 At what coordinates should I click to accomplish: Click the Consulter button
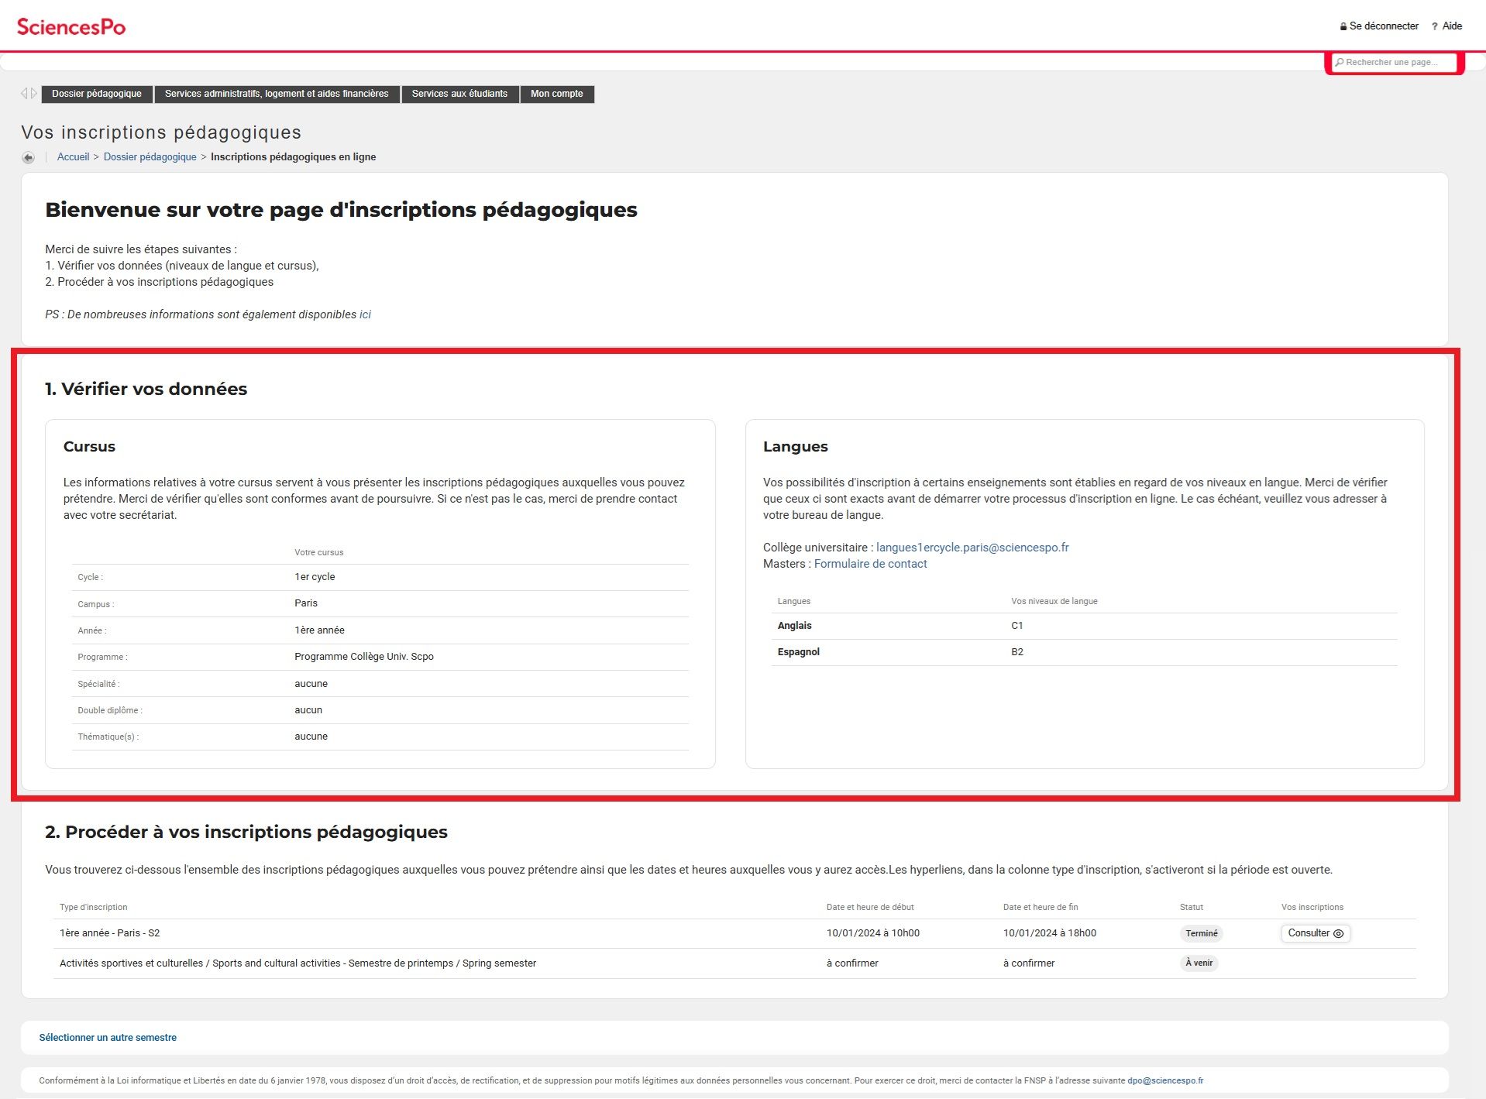[x=1310, y=933]
